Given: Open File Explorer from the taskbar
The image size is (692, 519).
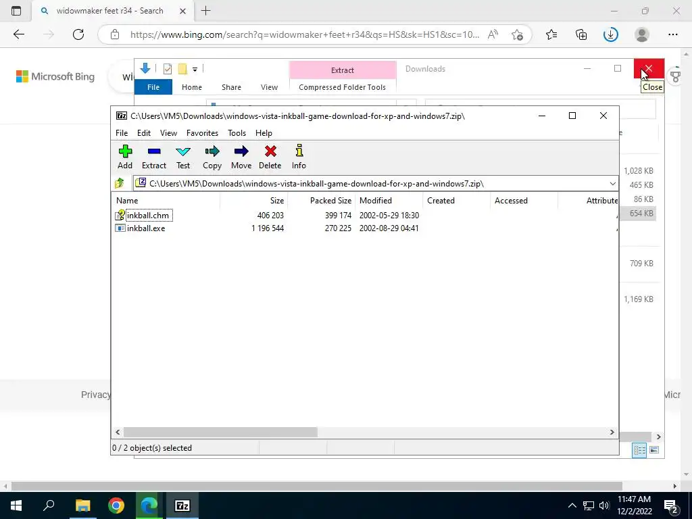Looking at the screenshot, I should (x=82, y=505).
